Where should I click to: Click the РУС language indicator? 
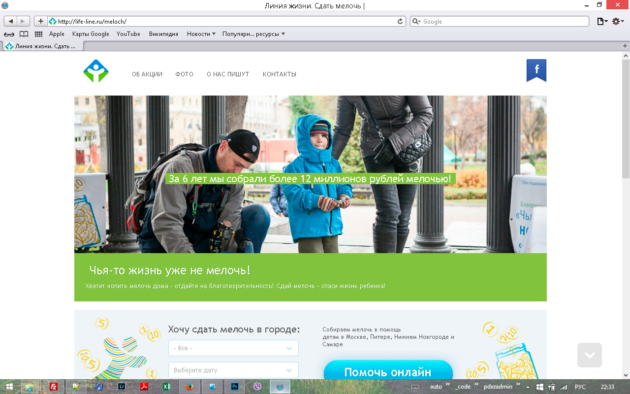click(580, 387)
